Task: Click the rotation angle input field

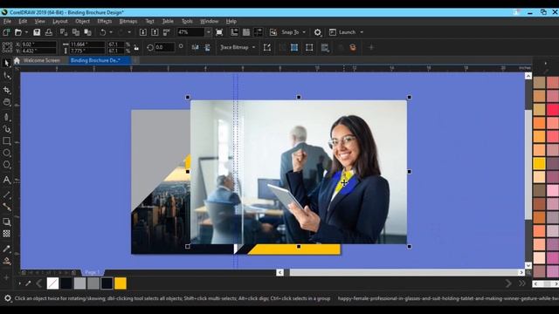Action: [165, 47]
